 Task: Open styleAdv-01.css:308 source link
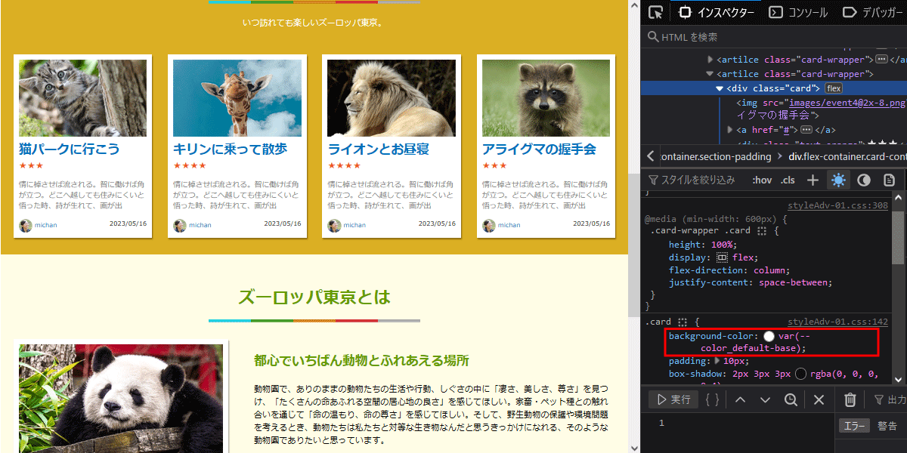click(837, 205)
